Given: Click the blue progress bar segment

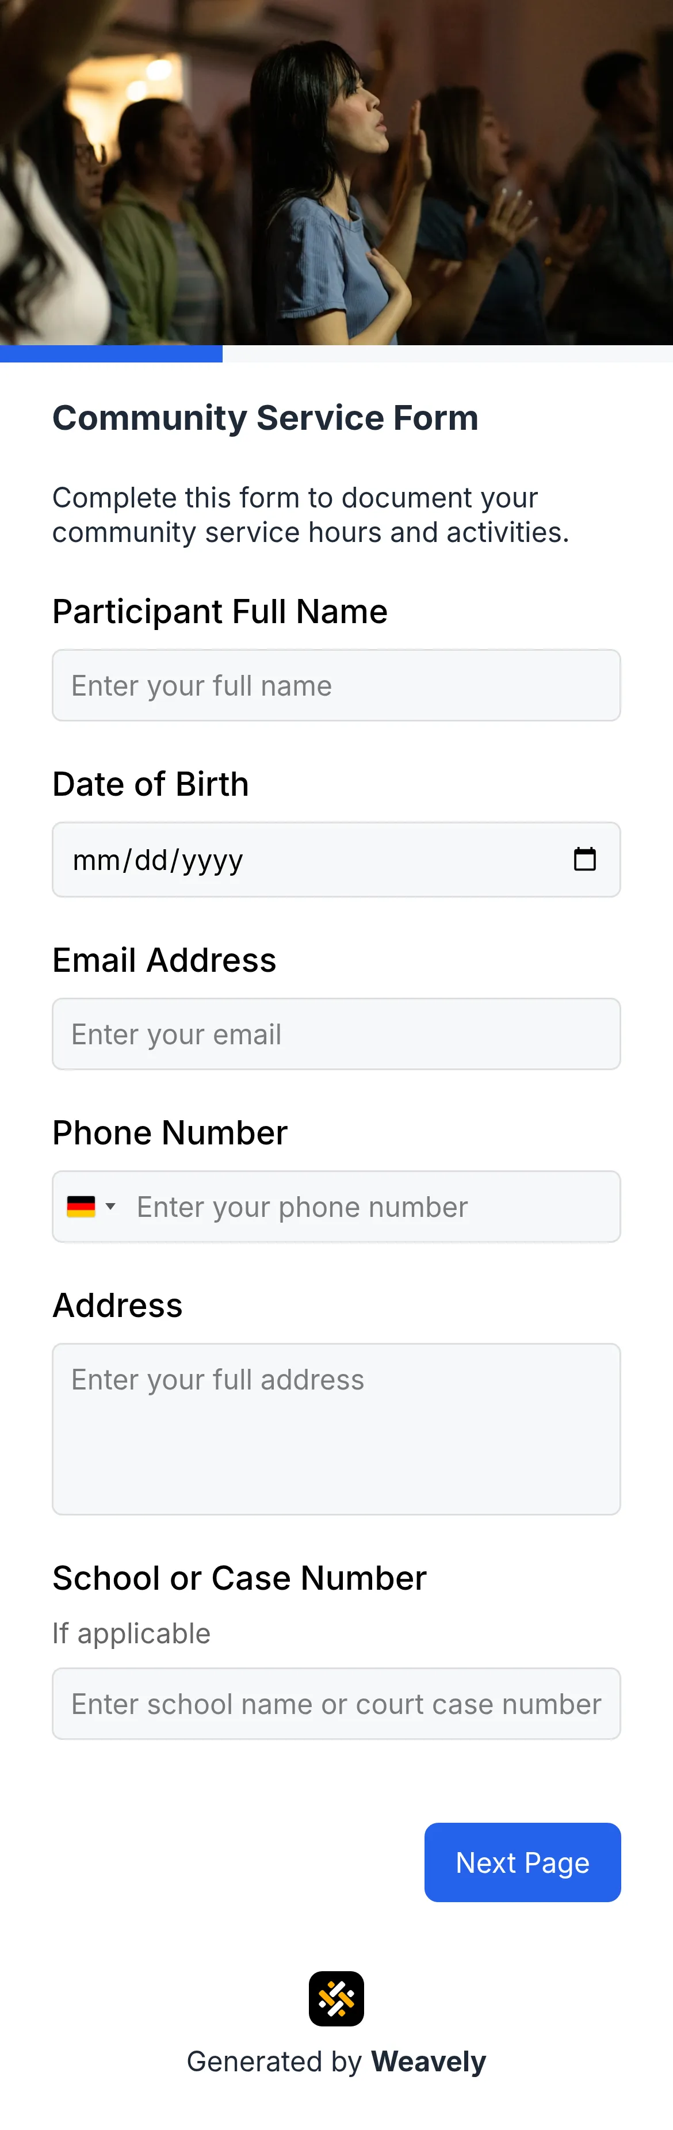Looking at the screenshot, I should (x=112, y=354).
